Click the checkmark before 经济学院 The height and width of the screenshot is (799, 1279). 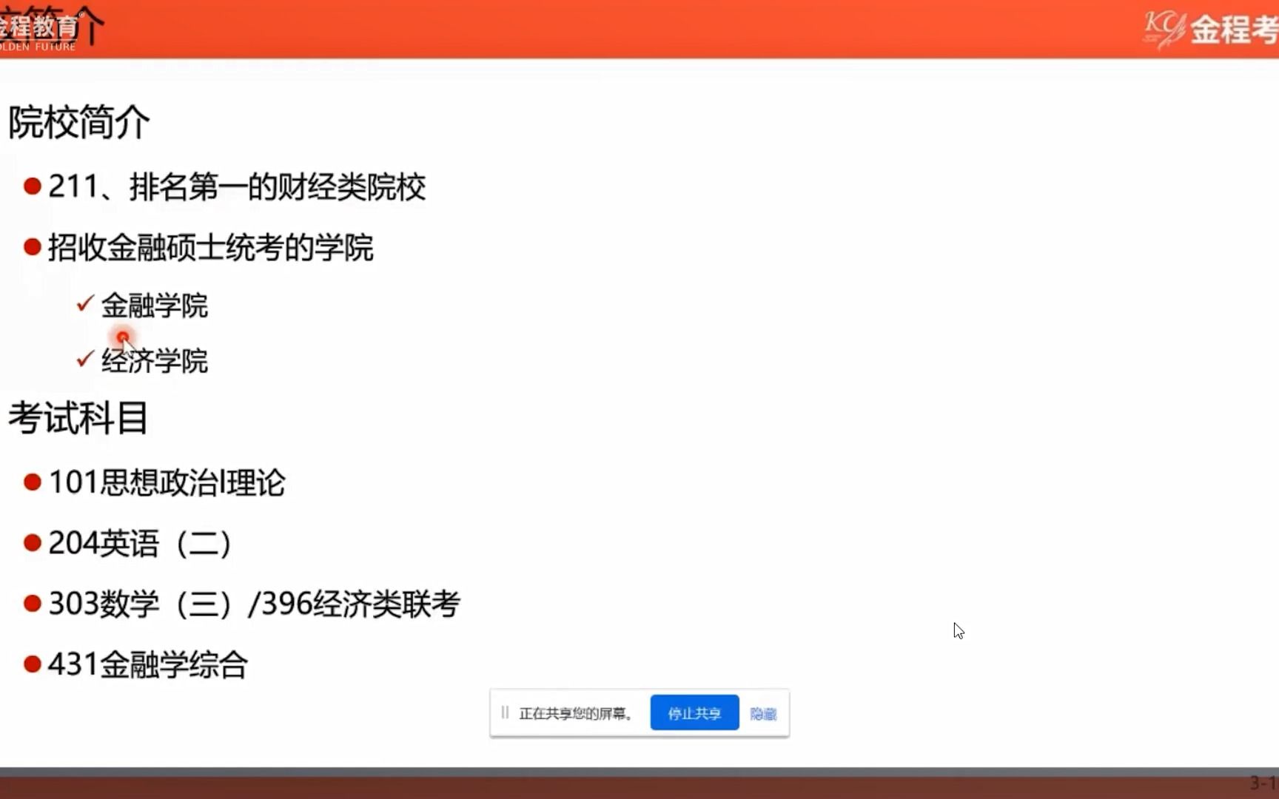point(84,360)
